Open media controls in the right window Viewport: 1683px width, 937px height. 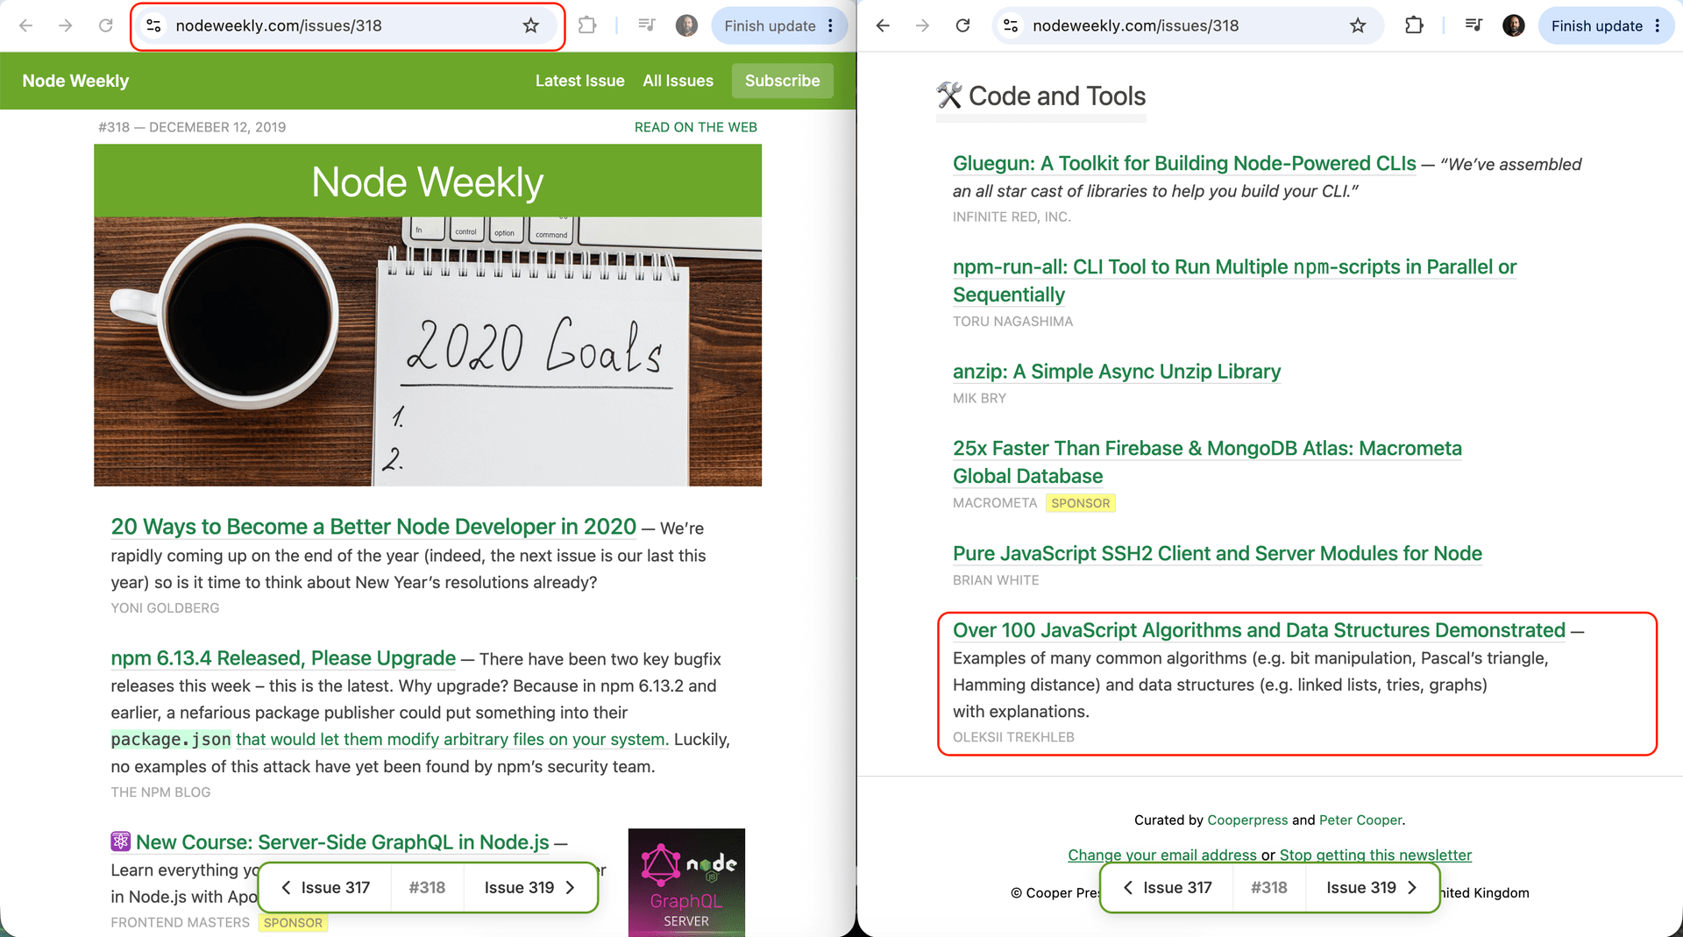[1474, 25]
